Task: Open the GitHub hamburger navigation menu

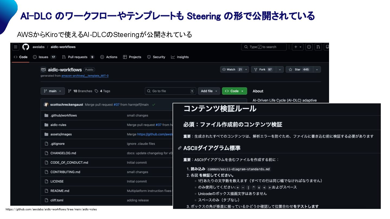Action: tap(16, 47)
